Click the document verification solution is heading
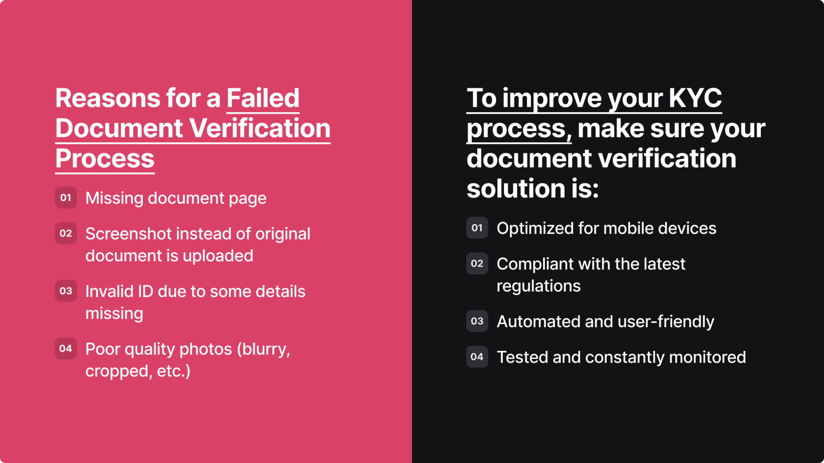This screenshot has height=463, width=824. pyautogui.click(x=602, y=173)
